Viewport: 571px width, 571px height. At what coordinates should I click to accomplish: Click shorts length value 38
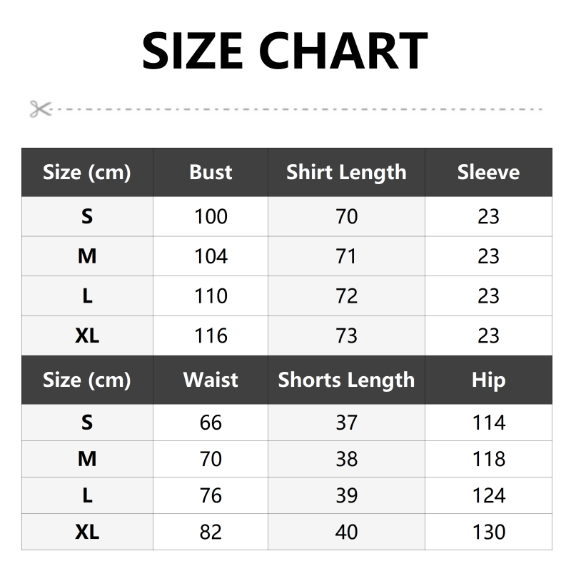(x=346, y=459)
